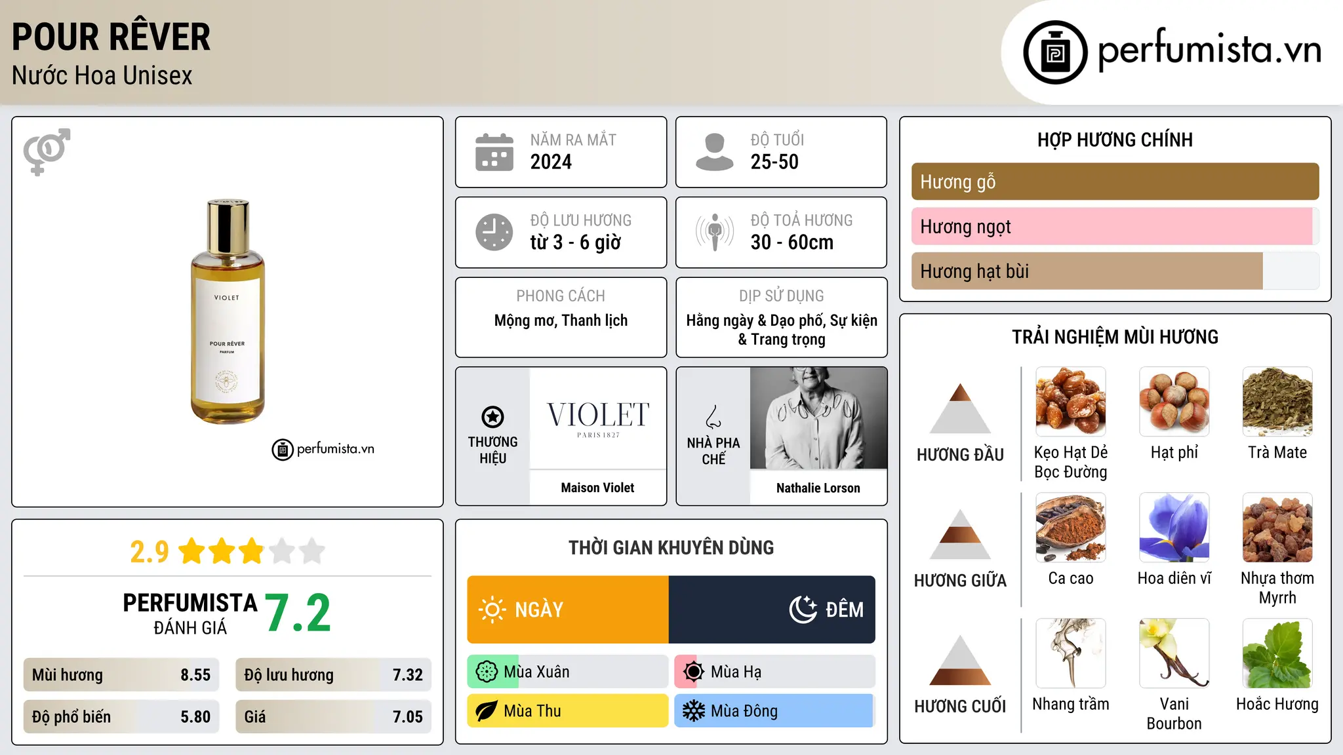1343x755 pixels.
Task: Click the POUR RÊVER title
Action: tap(111, 37)
